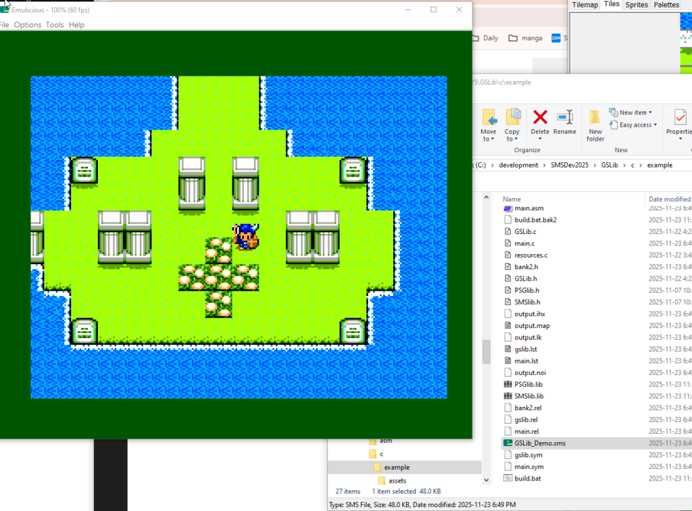Expand the Easy access dropdown
The image size is (692, 511).
tap(633, 125)
